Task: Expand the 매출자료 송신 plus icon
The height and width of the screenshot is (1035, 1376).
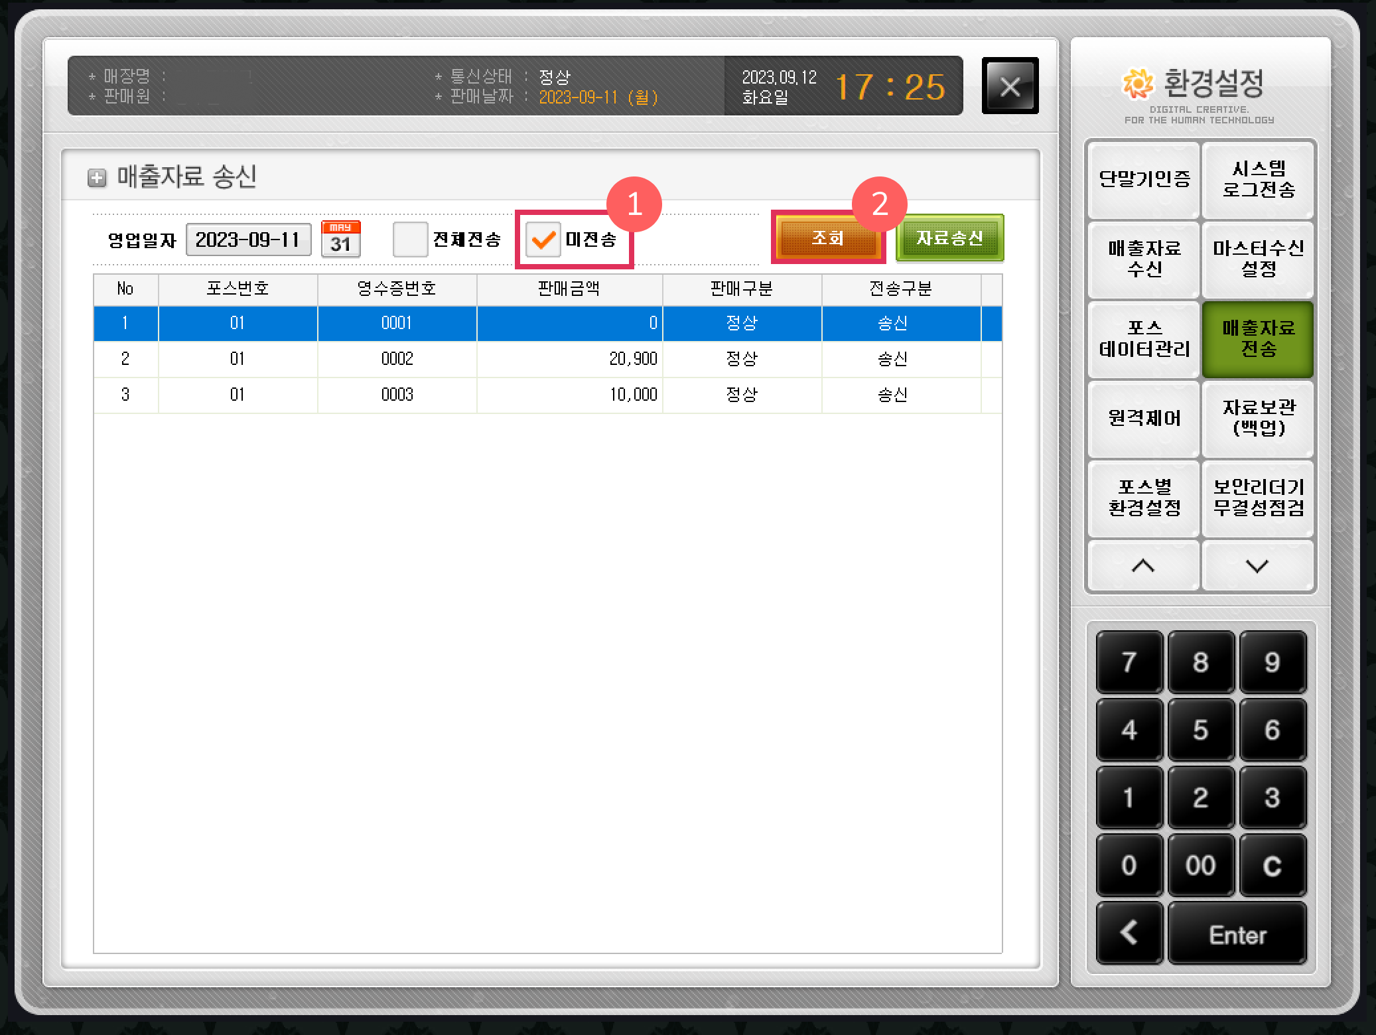Action: (x=97, y=178)
